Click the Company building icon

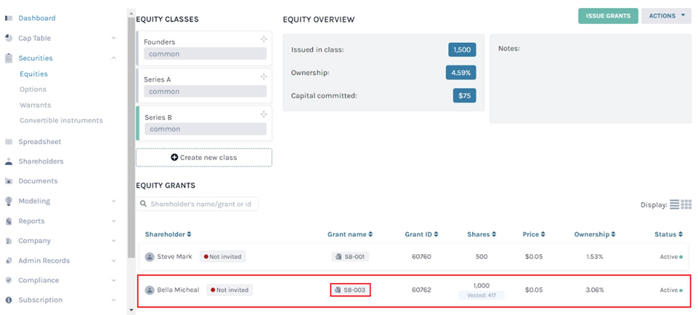(9, 241)
